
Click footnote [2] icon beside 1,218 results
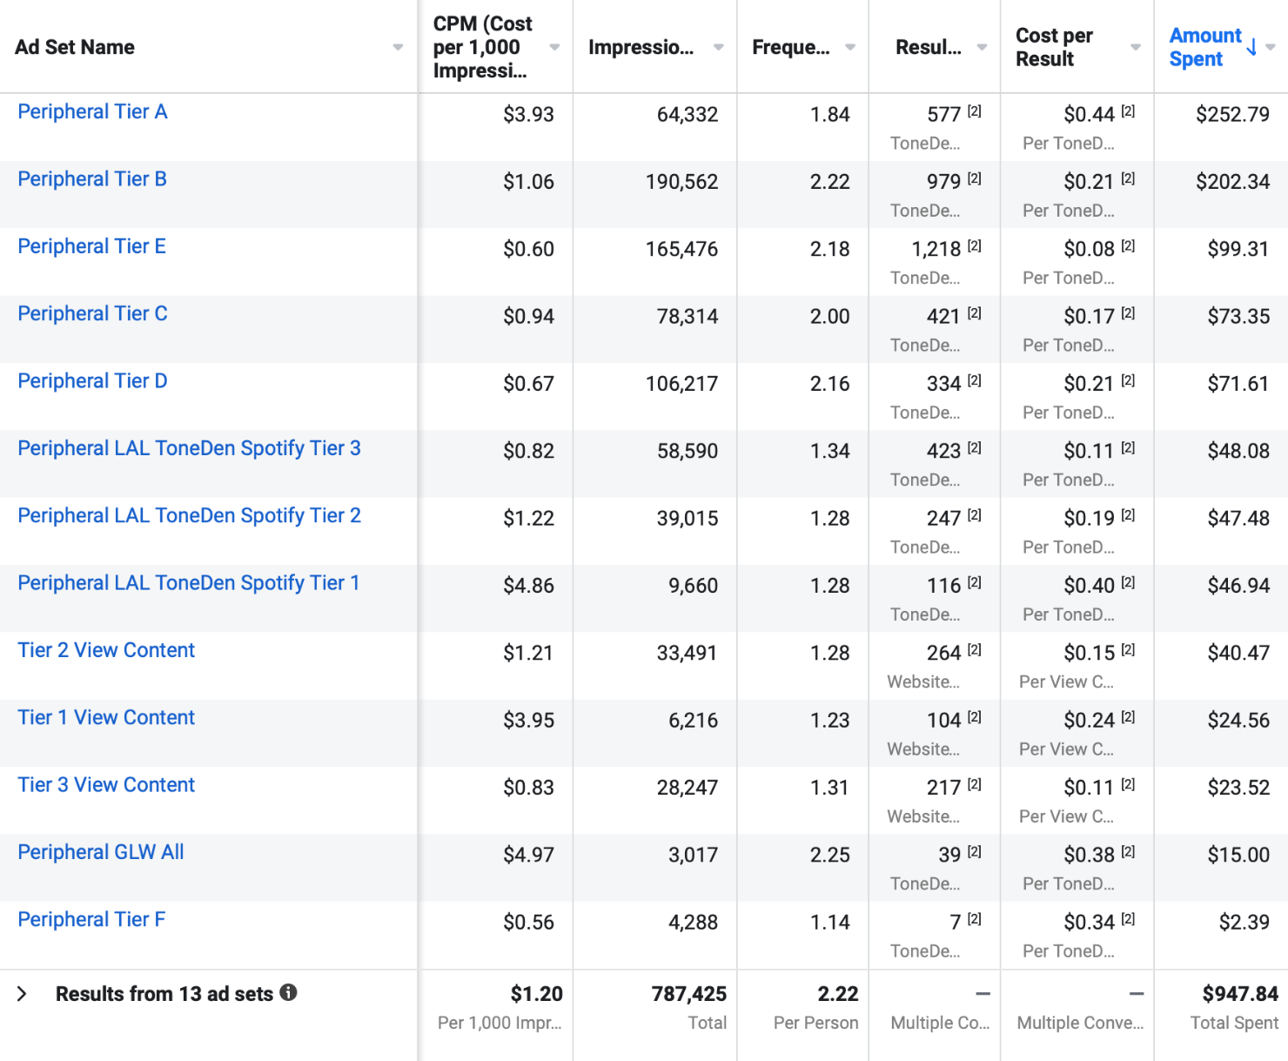click(975, 246)
